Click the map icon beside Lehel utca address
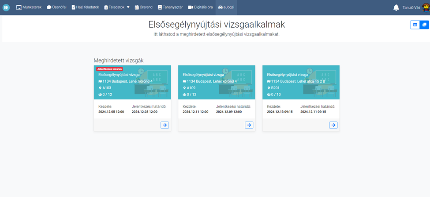The height and width of the screenshot is (197, 430). pyautogui.click(x=269, y=81)
